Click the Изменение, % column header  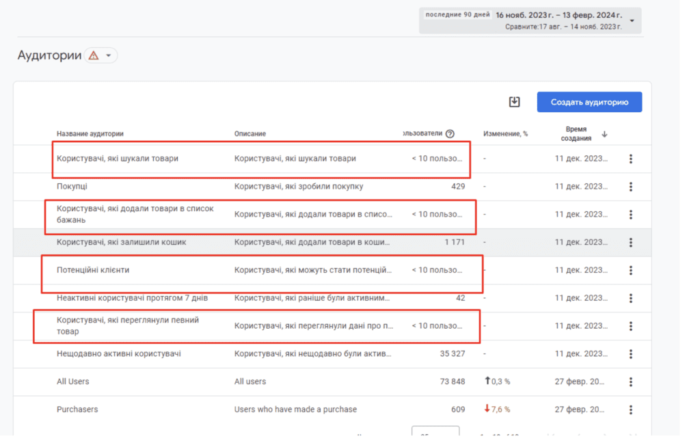[505, 133]
